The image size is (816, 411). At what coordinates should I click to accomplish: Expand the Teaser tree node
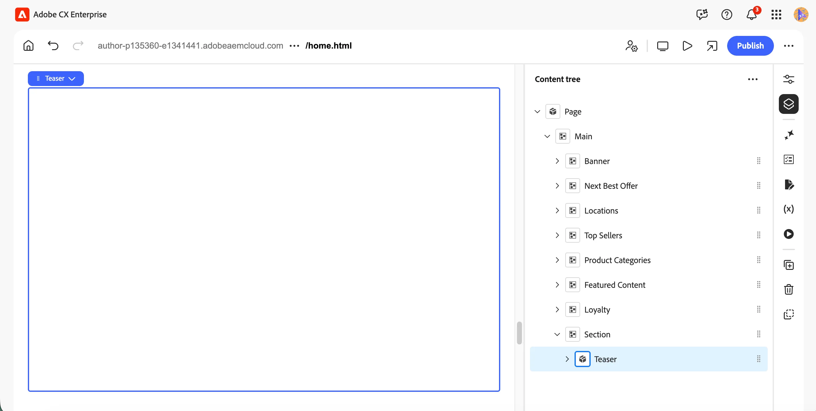click(x=567, y=359)
